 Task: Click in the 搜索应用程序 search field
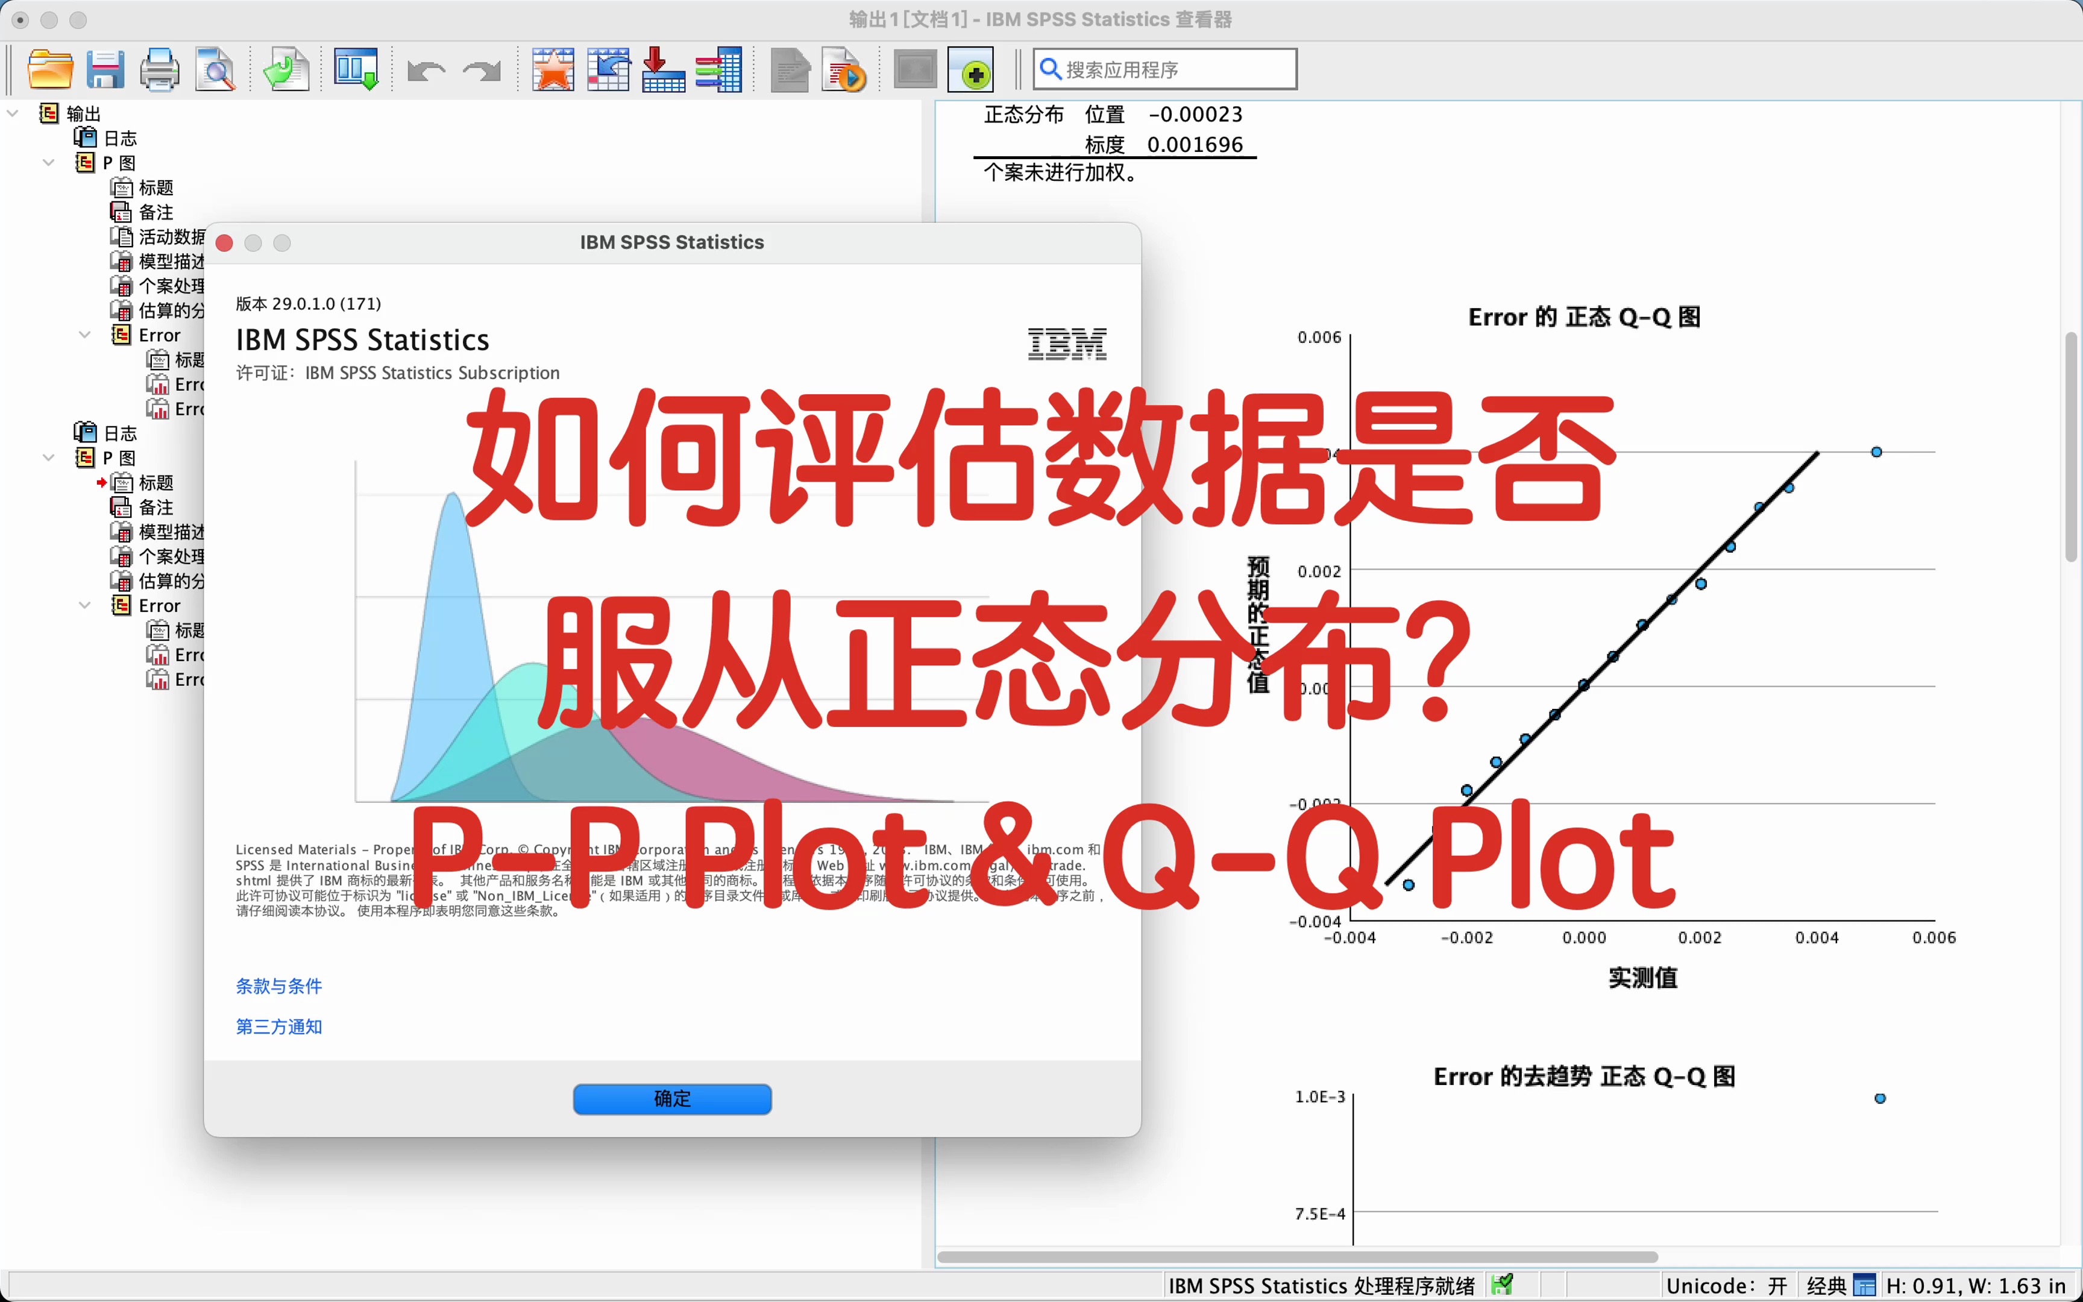point(1164,70)
